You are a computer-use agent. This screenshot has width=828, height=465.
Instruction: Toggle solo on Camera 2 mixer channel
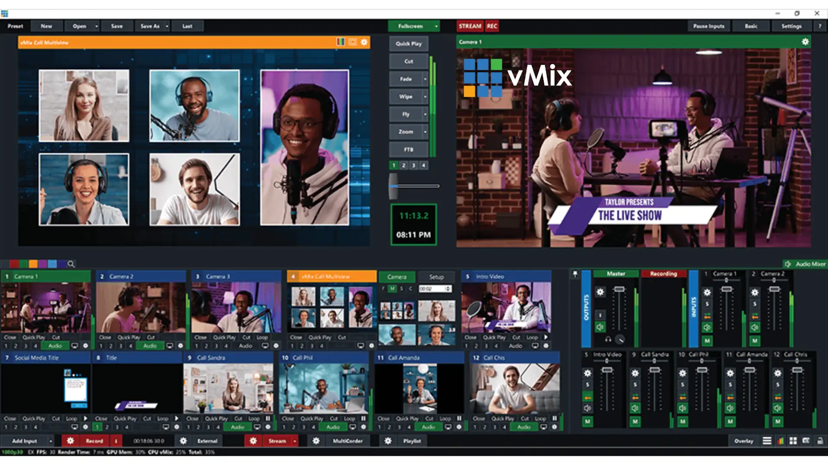point(755,304)
